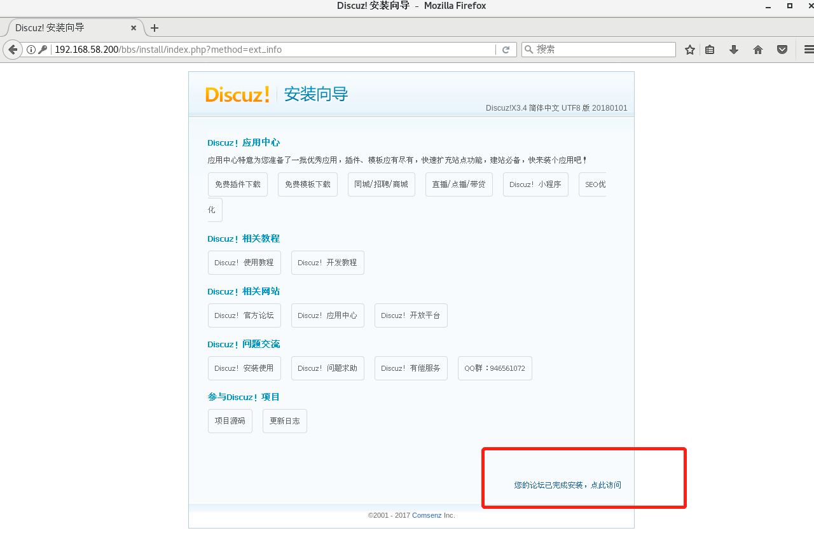
Task: Reload the page with the refresh icon
Action: tap(506, 50)
